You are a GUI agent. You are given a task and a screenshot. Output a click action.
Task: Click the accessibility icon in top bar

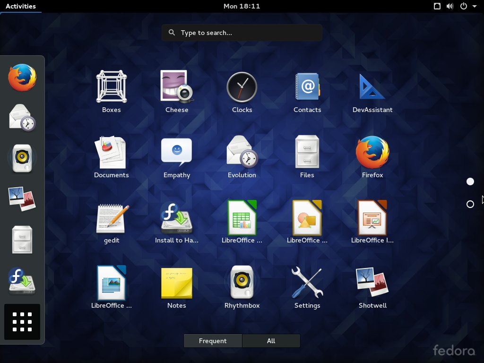pos(437,6)
